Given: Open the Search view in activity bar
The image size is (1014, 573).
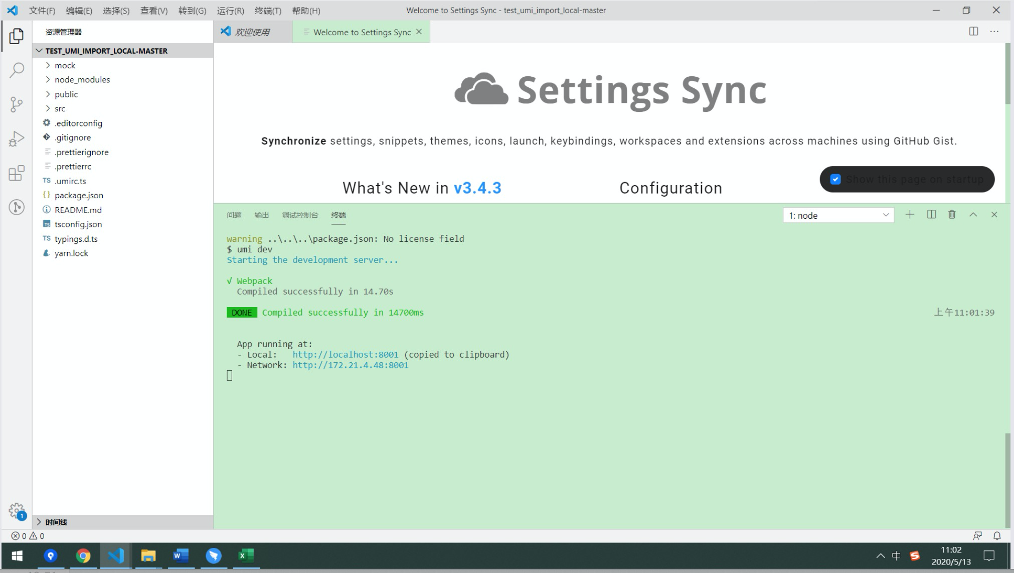Looking at the screenshot, I should (17, 70).
